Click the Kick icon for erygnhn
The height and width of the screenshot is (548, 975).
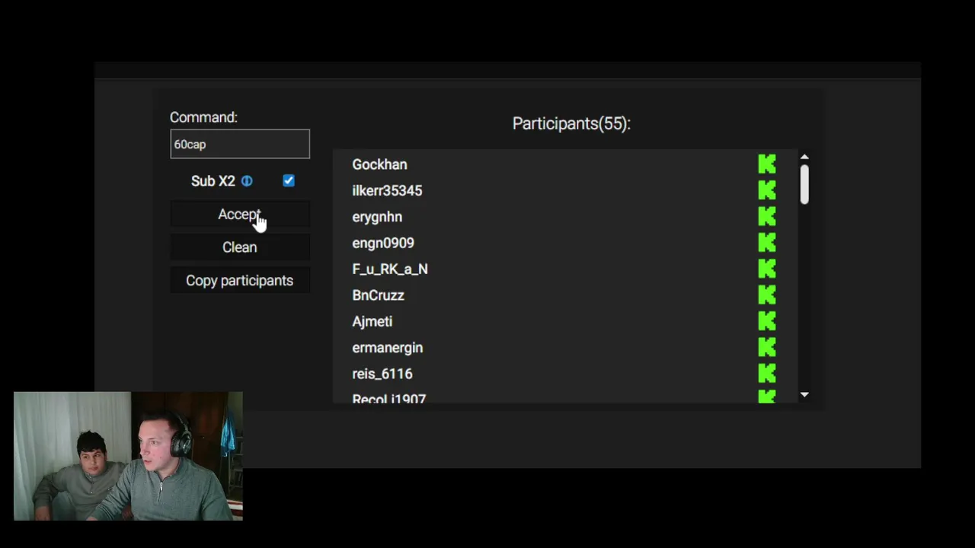pos(767,217)
